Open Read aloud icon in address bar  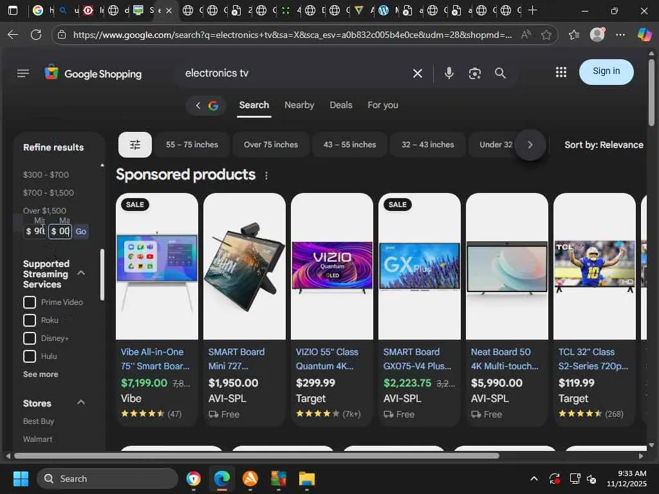point(526,35)
